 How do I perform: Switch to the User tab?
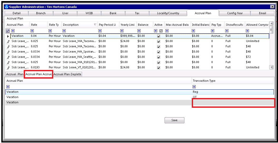(65, 13)
